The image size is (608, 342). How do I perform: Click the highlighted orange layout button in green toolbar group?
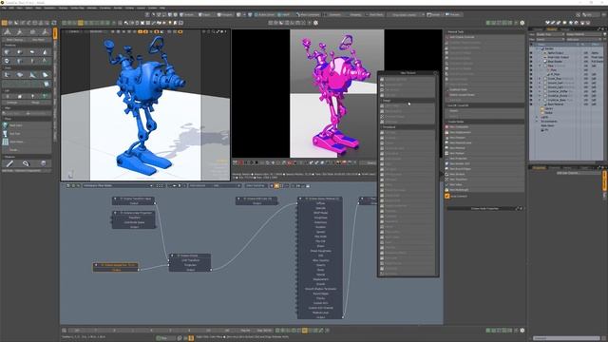(x=80, y=23)
